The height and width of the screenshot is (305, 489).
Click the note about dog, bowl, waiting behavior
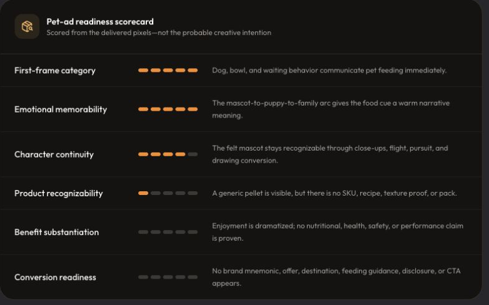[330, 71]
